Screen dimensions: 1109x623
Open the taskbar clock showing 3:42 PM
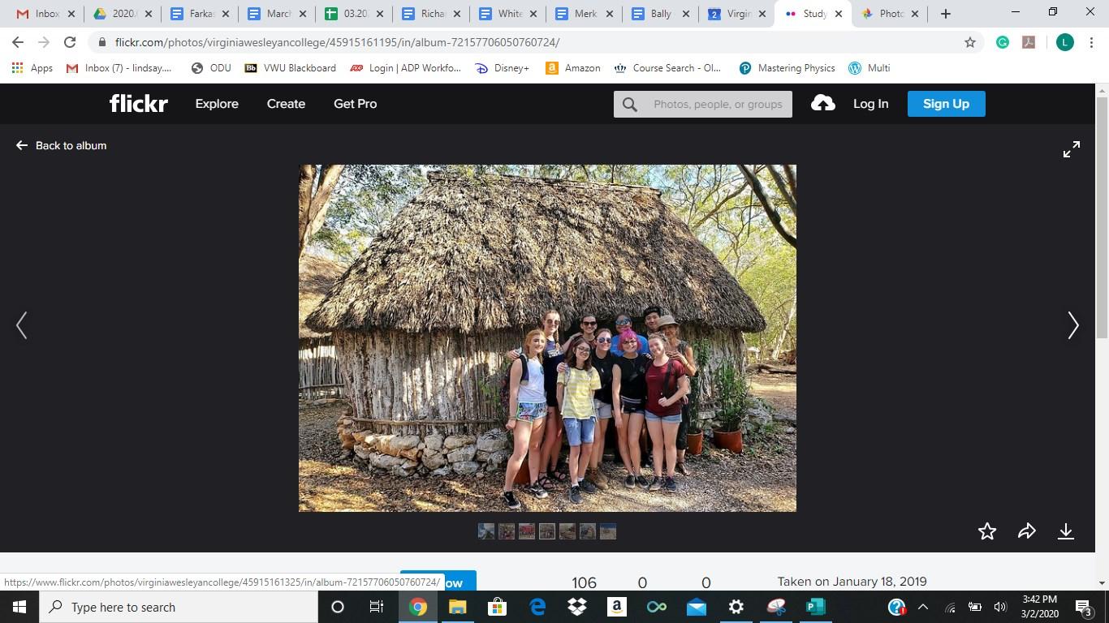(x=1040, y=607)
